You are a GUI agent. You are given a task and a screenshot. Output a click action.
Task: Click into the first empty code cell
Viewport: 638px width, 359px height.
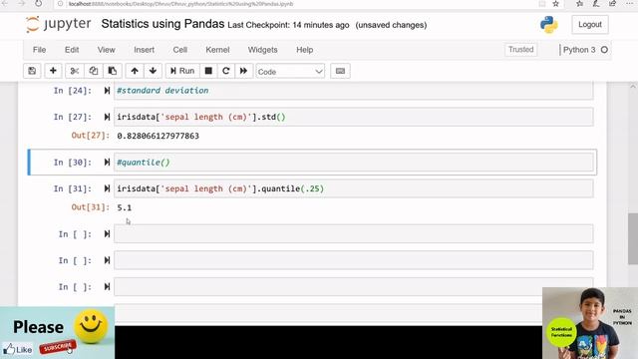353,233
